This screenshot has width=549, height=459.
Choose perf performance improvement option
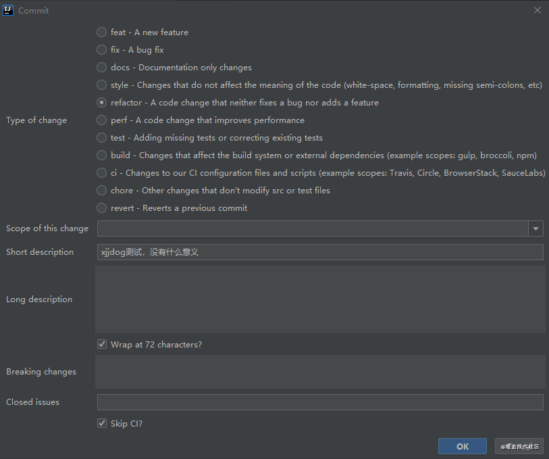(x=101, y=120)
